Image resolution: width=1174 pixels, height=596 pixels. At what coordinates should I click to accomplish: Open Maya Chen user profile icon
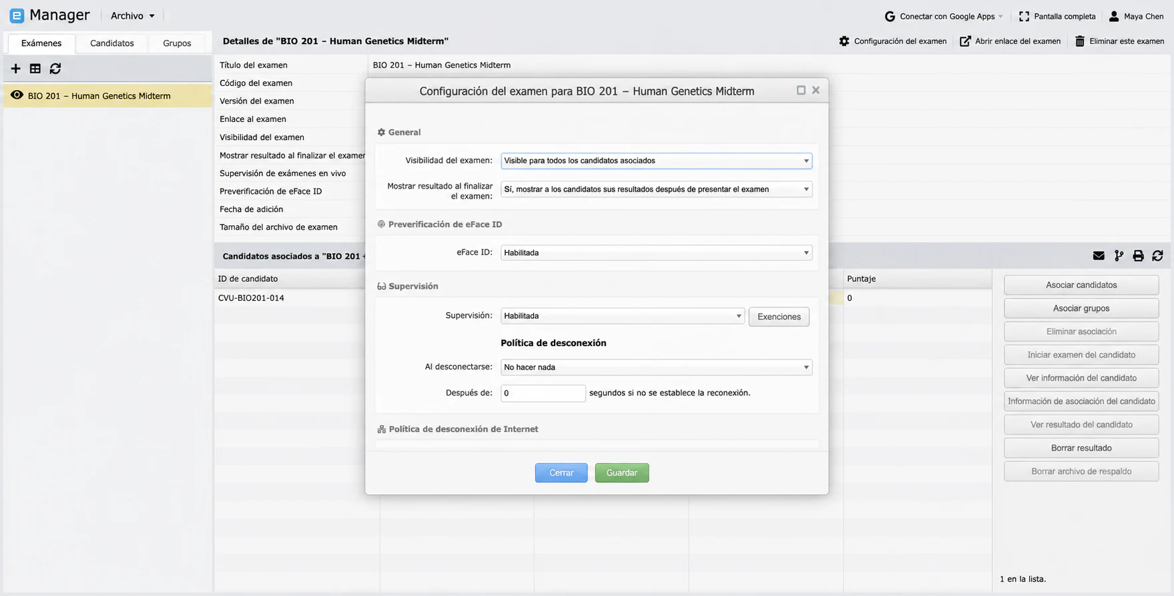coord(1113,16)
